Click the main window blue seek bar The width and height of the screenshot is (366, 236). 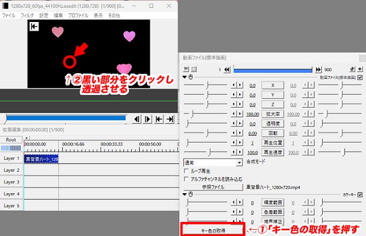[65, 118]
